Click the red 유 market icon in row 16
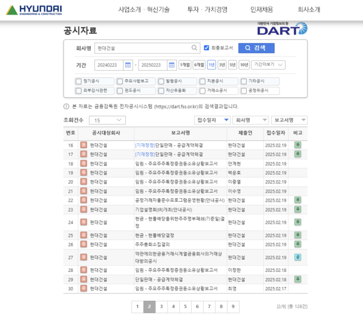Viewport: 363px width, 316px height. 83,145
